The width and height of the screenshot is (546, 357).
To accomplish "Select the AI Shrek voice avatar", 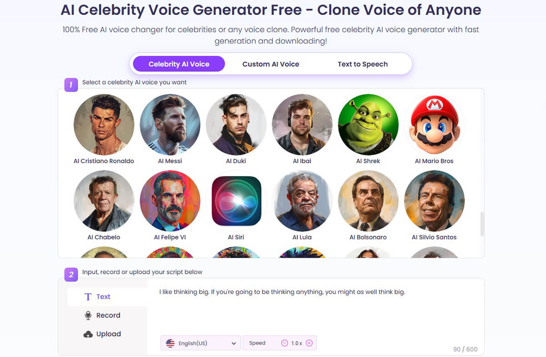I will point(368,124).
